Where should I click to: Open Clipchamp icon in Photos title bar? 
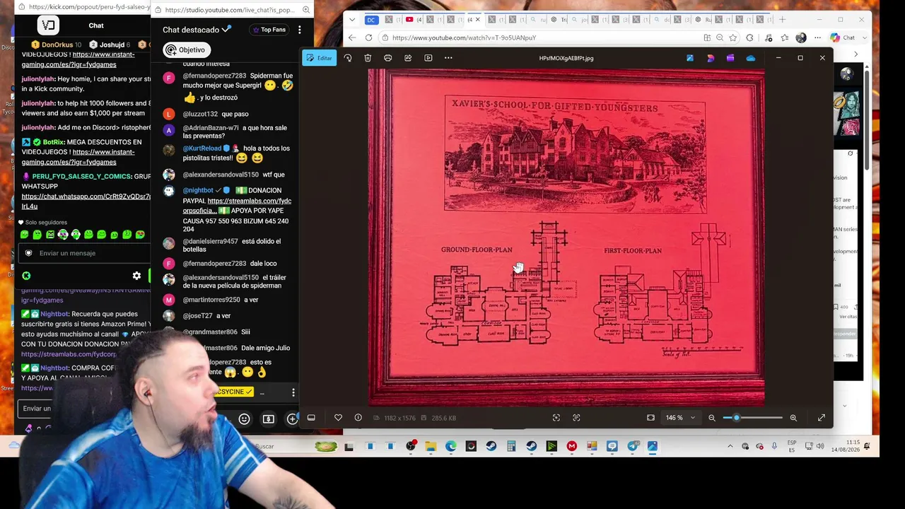click(x=730, y=58)
